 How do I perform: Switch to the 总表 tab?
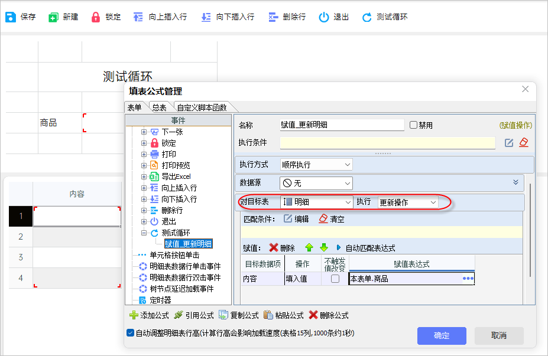(x=158, y=107)
